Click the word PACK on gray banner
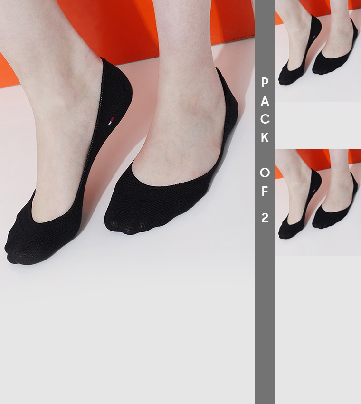361x404 pixels. (x=265, y=110)
